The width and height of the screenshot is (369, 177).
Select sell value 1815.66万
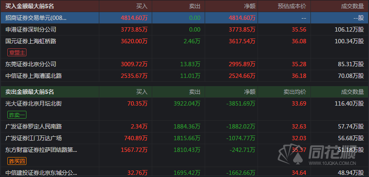click(x=187, y=138)
